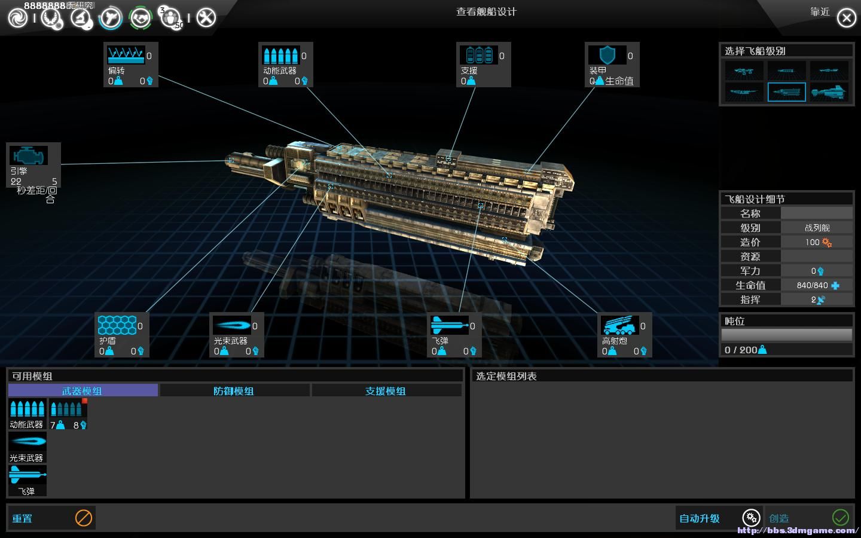The image size is (861, 538).
Task: Choose the first ship class thumbnail in bottom row
Action: (744, 92)
